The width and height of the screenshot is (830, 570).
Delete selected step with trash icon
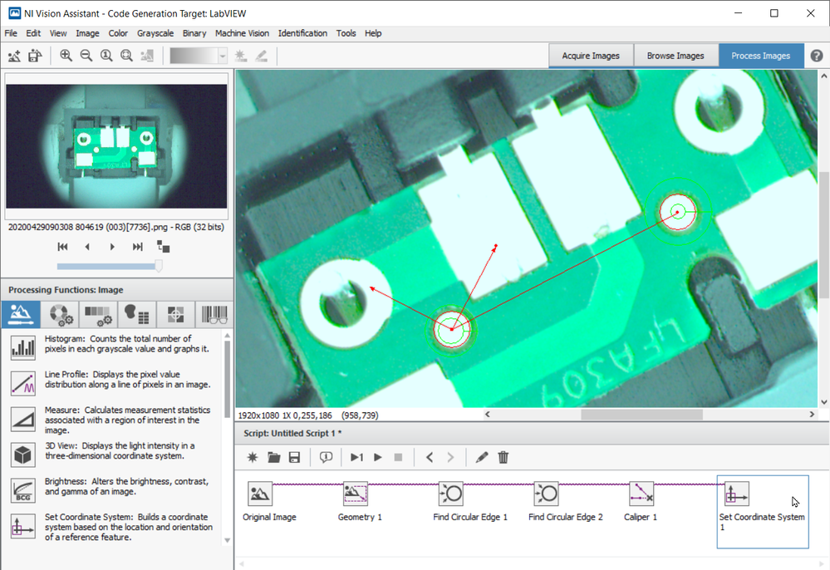pos(503,457)
